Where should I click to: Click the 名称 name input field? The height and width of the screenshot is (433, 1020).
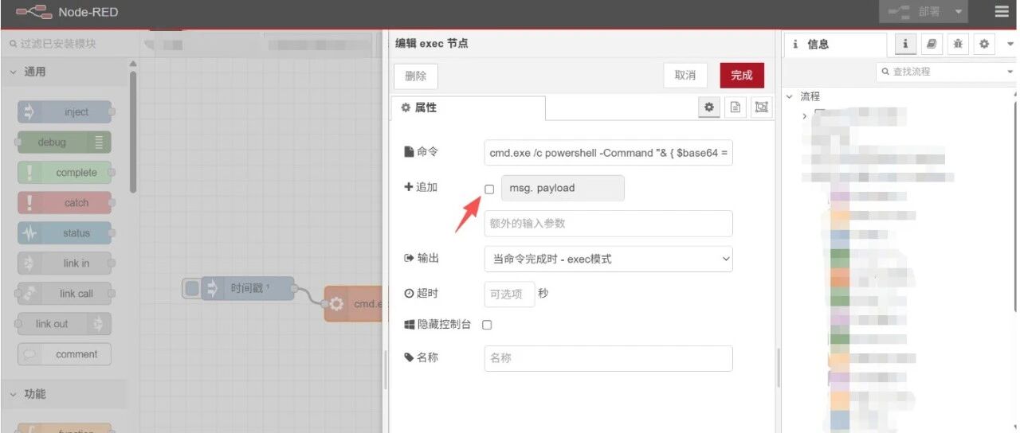(x=608, y=358)
